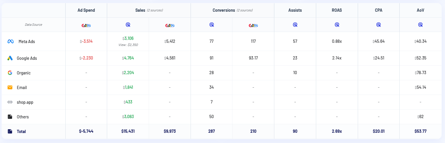Click the Others row document icon
Screen dimensions: 445x143
coord(10,117)
